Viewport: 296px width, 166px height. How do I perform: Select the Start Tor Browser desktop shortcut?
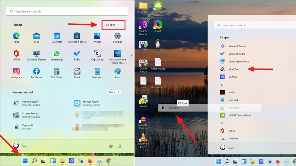(143, 28)
